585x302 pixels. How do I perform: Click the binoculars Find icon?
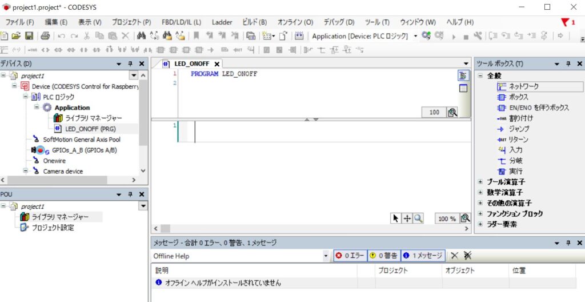[x=142, y=36]
